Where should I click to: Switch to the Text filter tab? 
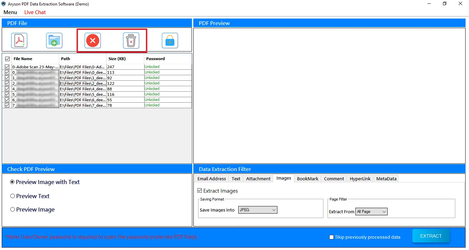tap(236, 179)
